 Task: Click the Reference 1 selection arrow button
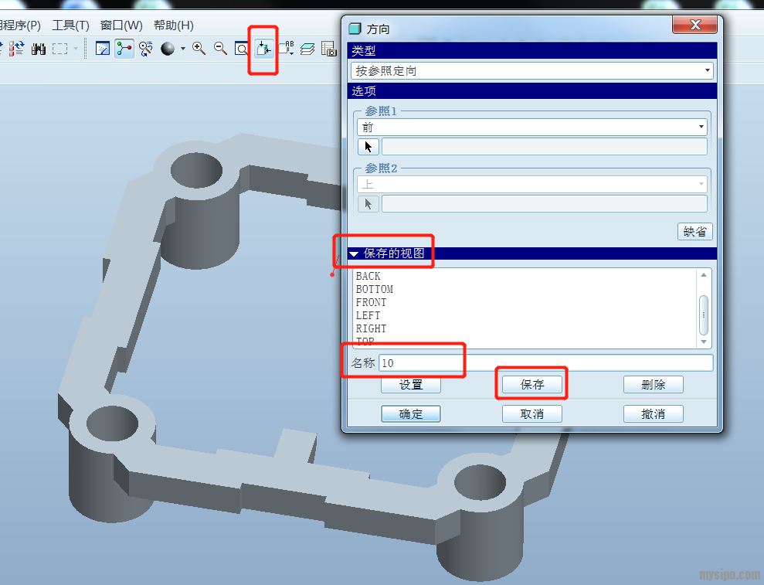(368, 147)
